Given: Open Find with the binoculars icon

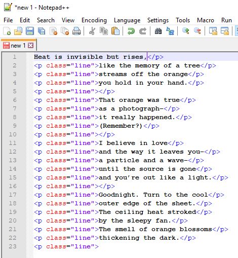Looking at the screenshot, I should (158, 31).
